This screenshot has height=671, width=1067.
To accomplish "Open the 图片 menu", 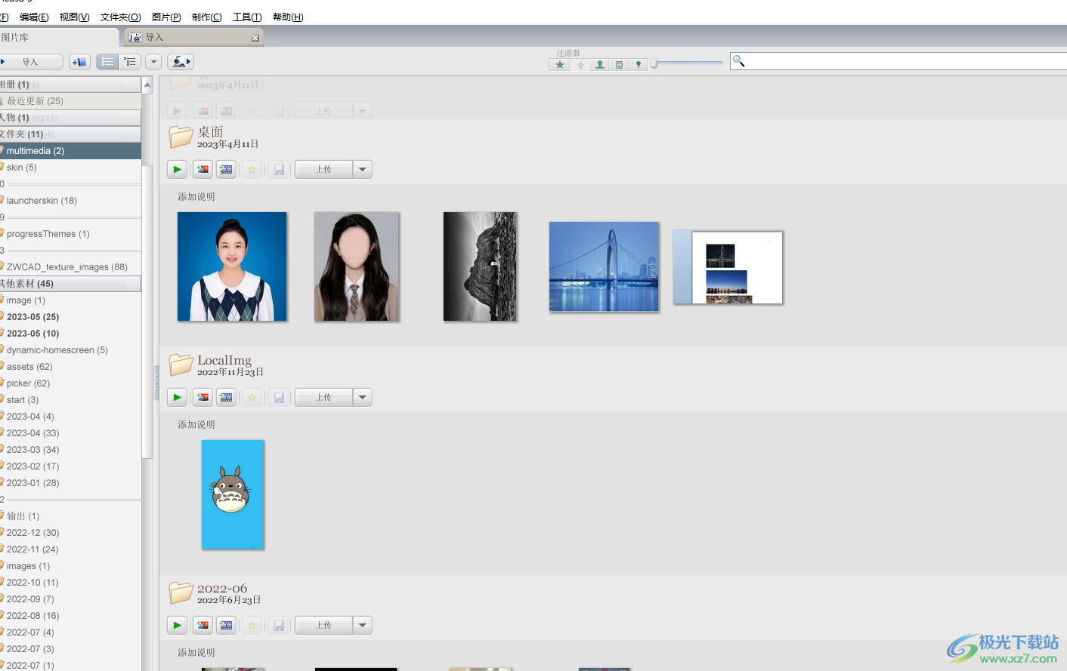I will point(166,17).
